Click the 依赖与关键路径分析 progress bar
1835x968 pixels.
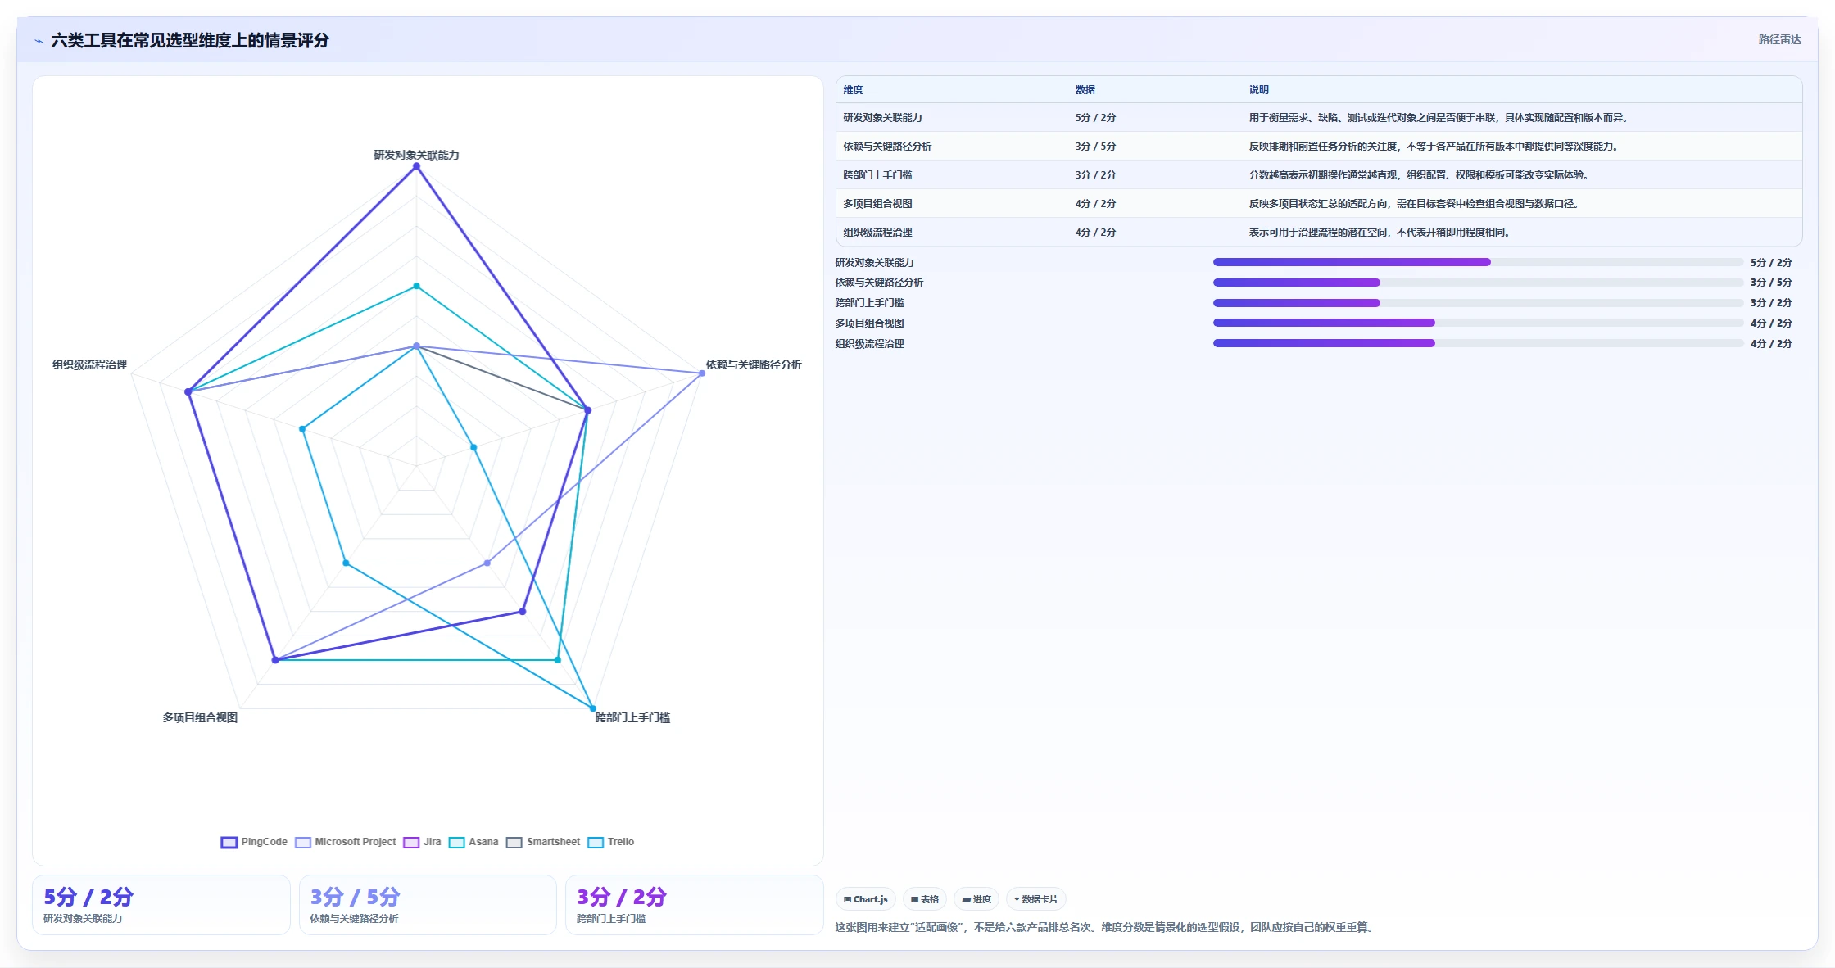[1478, 283]
